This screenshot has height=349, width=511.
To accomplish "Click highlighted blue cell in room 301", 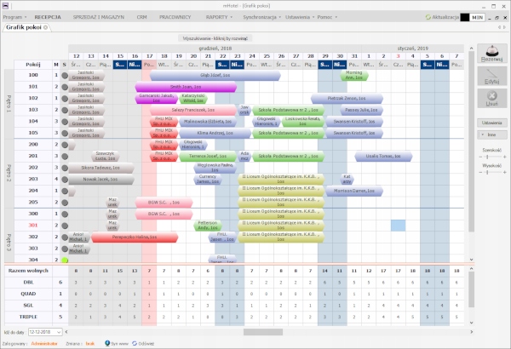I will pyautogui.click(x=398, y=226).
